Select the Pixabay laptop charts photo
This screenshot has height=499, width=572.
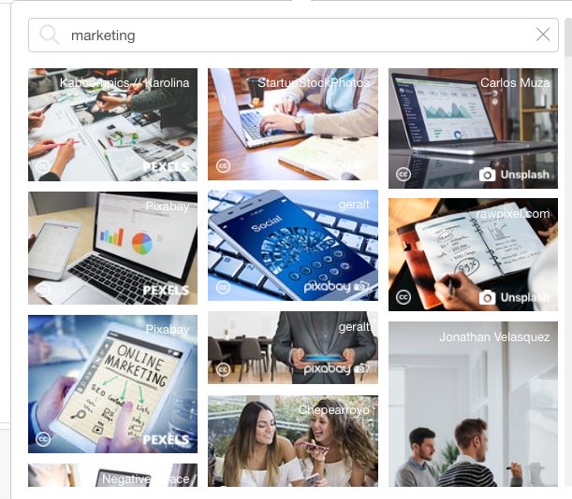[x=112, y=248]
